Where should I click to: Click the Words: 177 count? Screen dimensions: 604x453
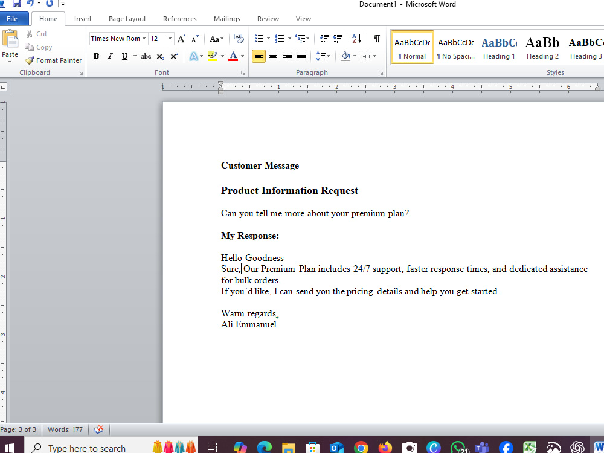click(x=65, y=429)
